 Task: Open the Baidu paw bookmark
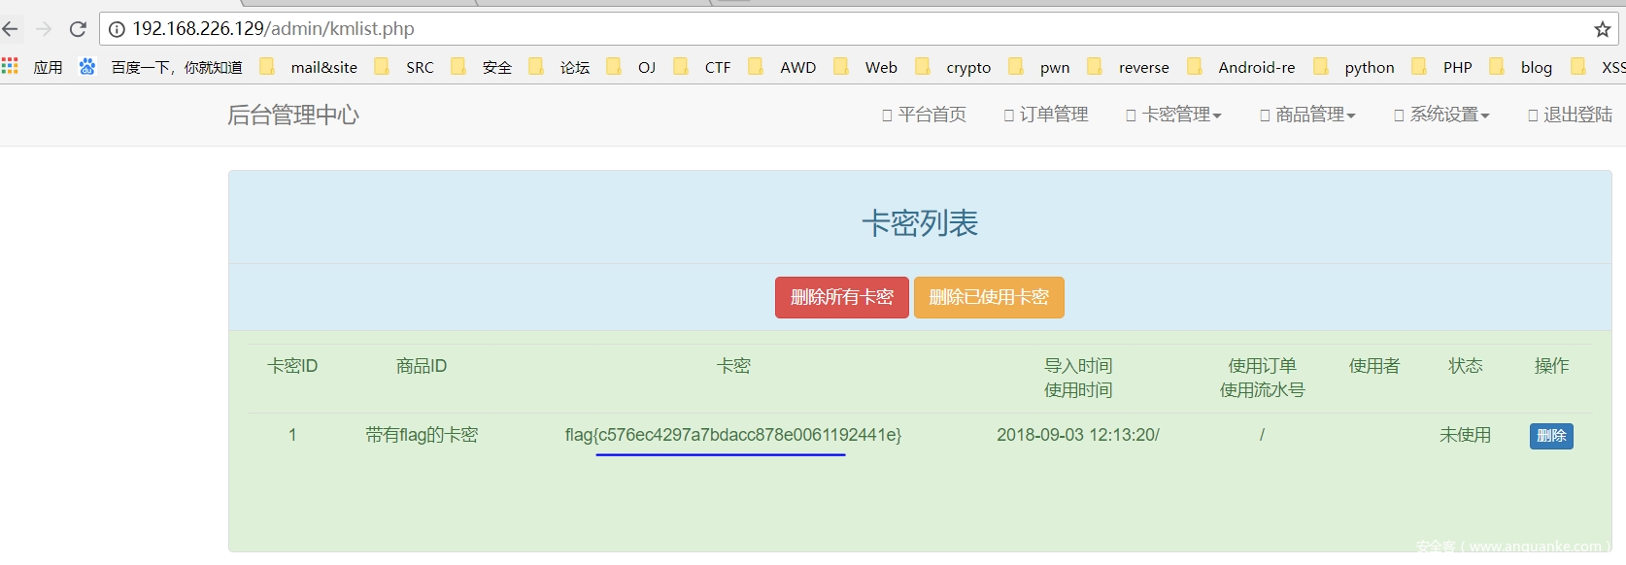(x=87, y=66)
